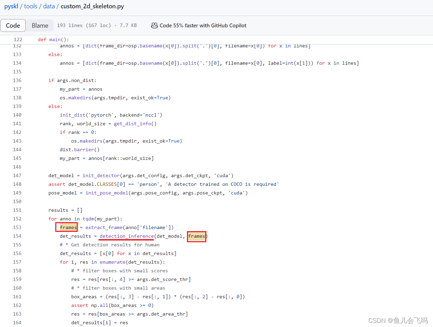The height and width of the screenshot is (327, 433).
Task: Navigate to the tools folder breadcrumb
Action: point(30,6)
